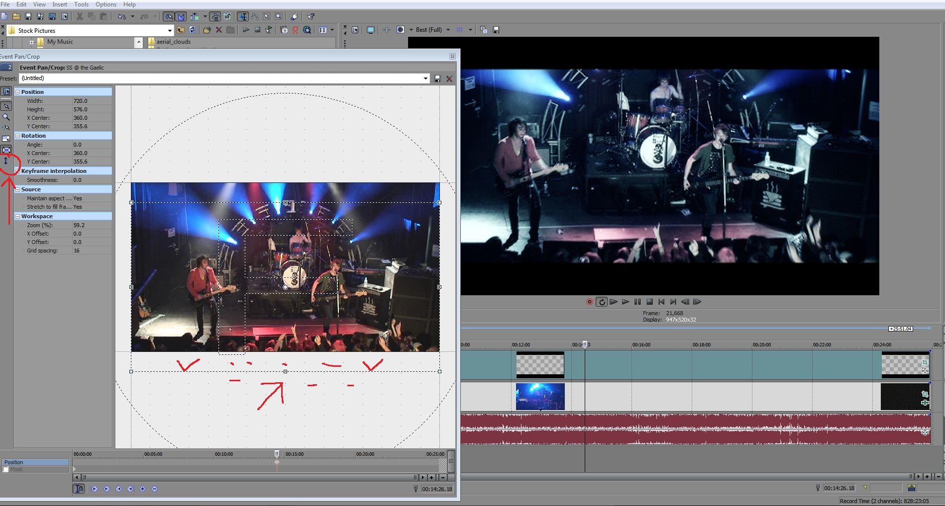Select the Selection Edit tool

(267, 16)
